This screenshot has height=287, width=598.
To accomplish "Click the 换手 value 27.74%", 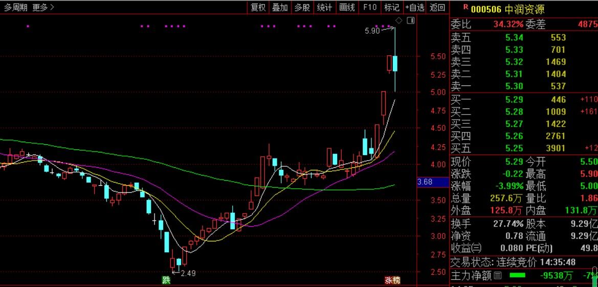I will click(x=508, y=224).
